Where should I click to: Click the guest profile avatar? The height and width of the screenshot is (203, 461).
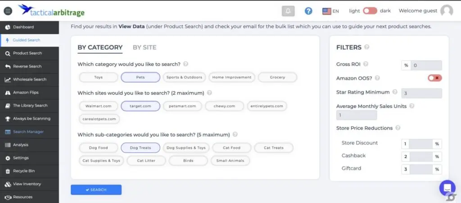pyautogui.click(x=447, y=11)
